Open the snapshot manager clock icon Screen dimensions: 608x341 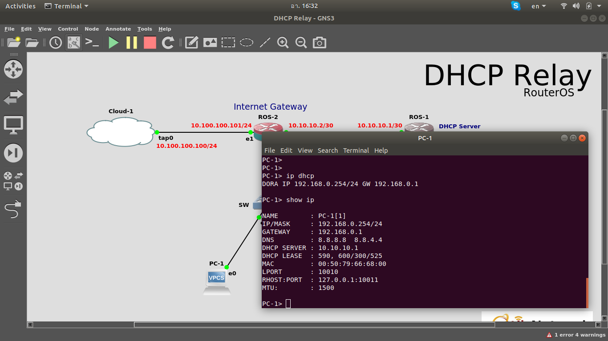pyautogui.click(x=56, y=43)
